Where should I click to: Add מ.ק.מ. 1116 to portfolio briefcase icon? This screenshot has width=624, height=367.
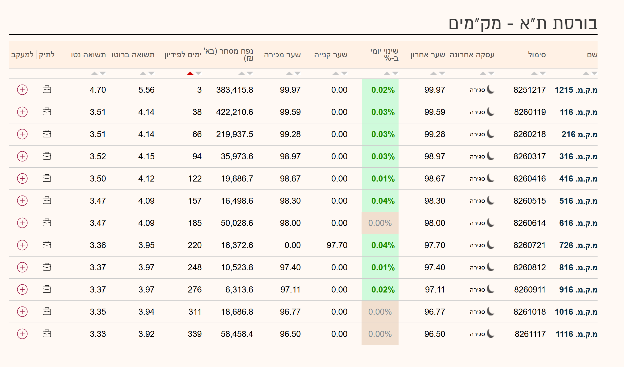pos(47,334)
